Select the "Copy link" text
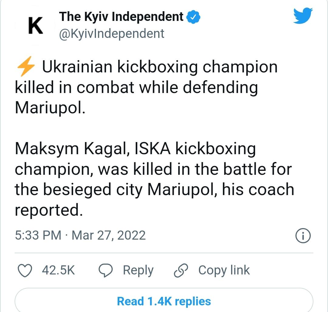The height and width of the screenshot is (312, 328). [224, 270]
